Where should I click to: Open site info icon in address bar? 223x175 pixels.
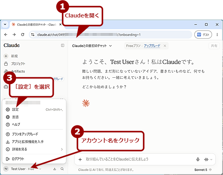[33, 34]
